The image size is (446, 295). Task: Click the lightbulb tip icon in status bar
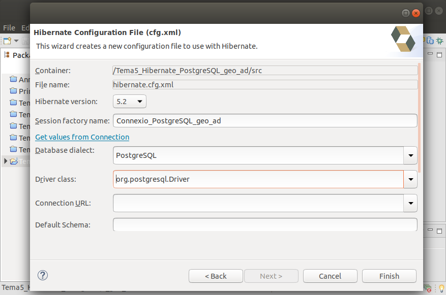pos(441,288)
